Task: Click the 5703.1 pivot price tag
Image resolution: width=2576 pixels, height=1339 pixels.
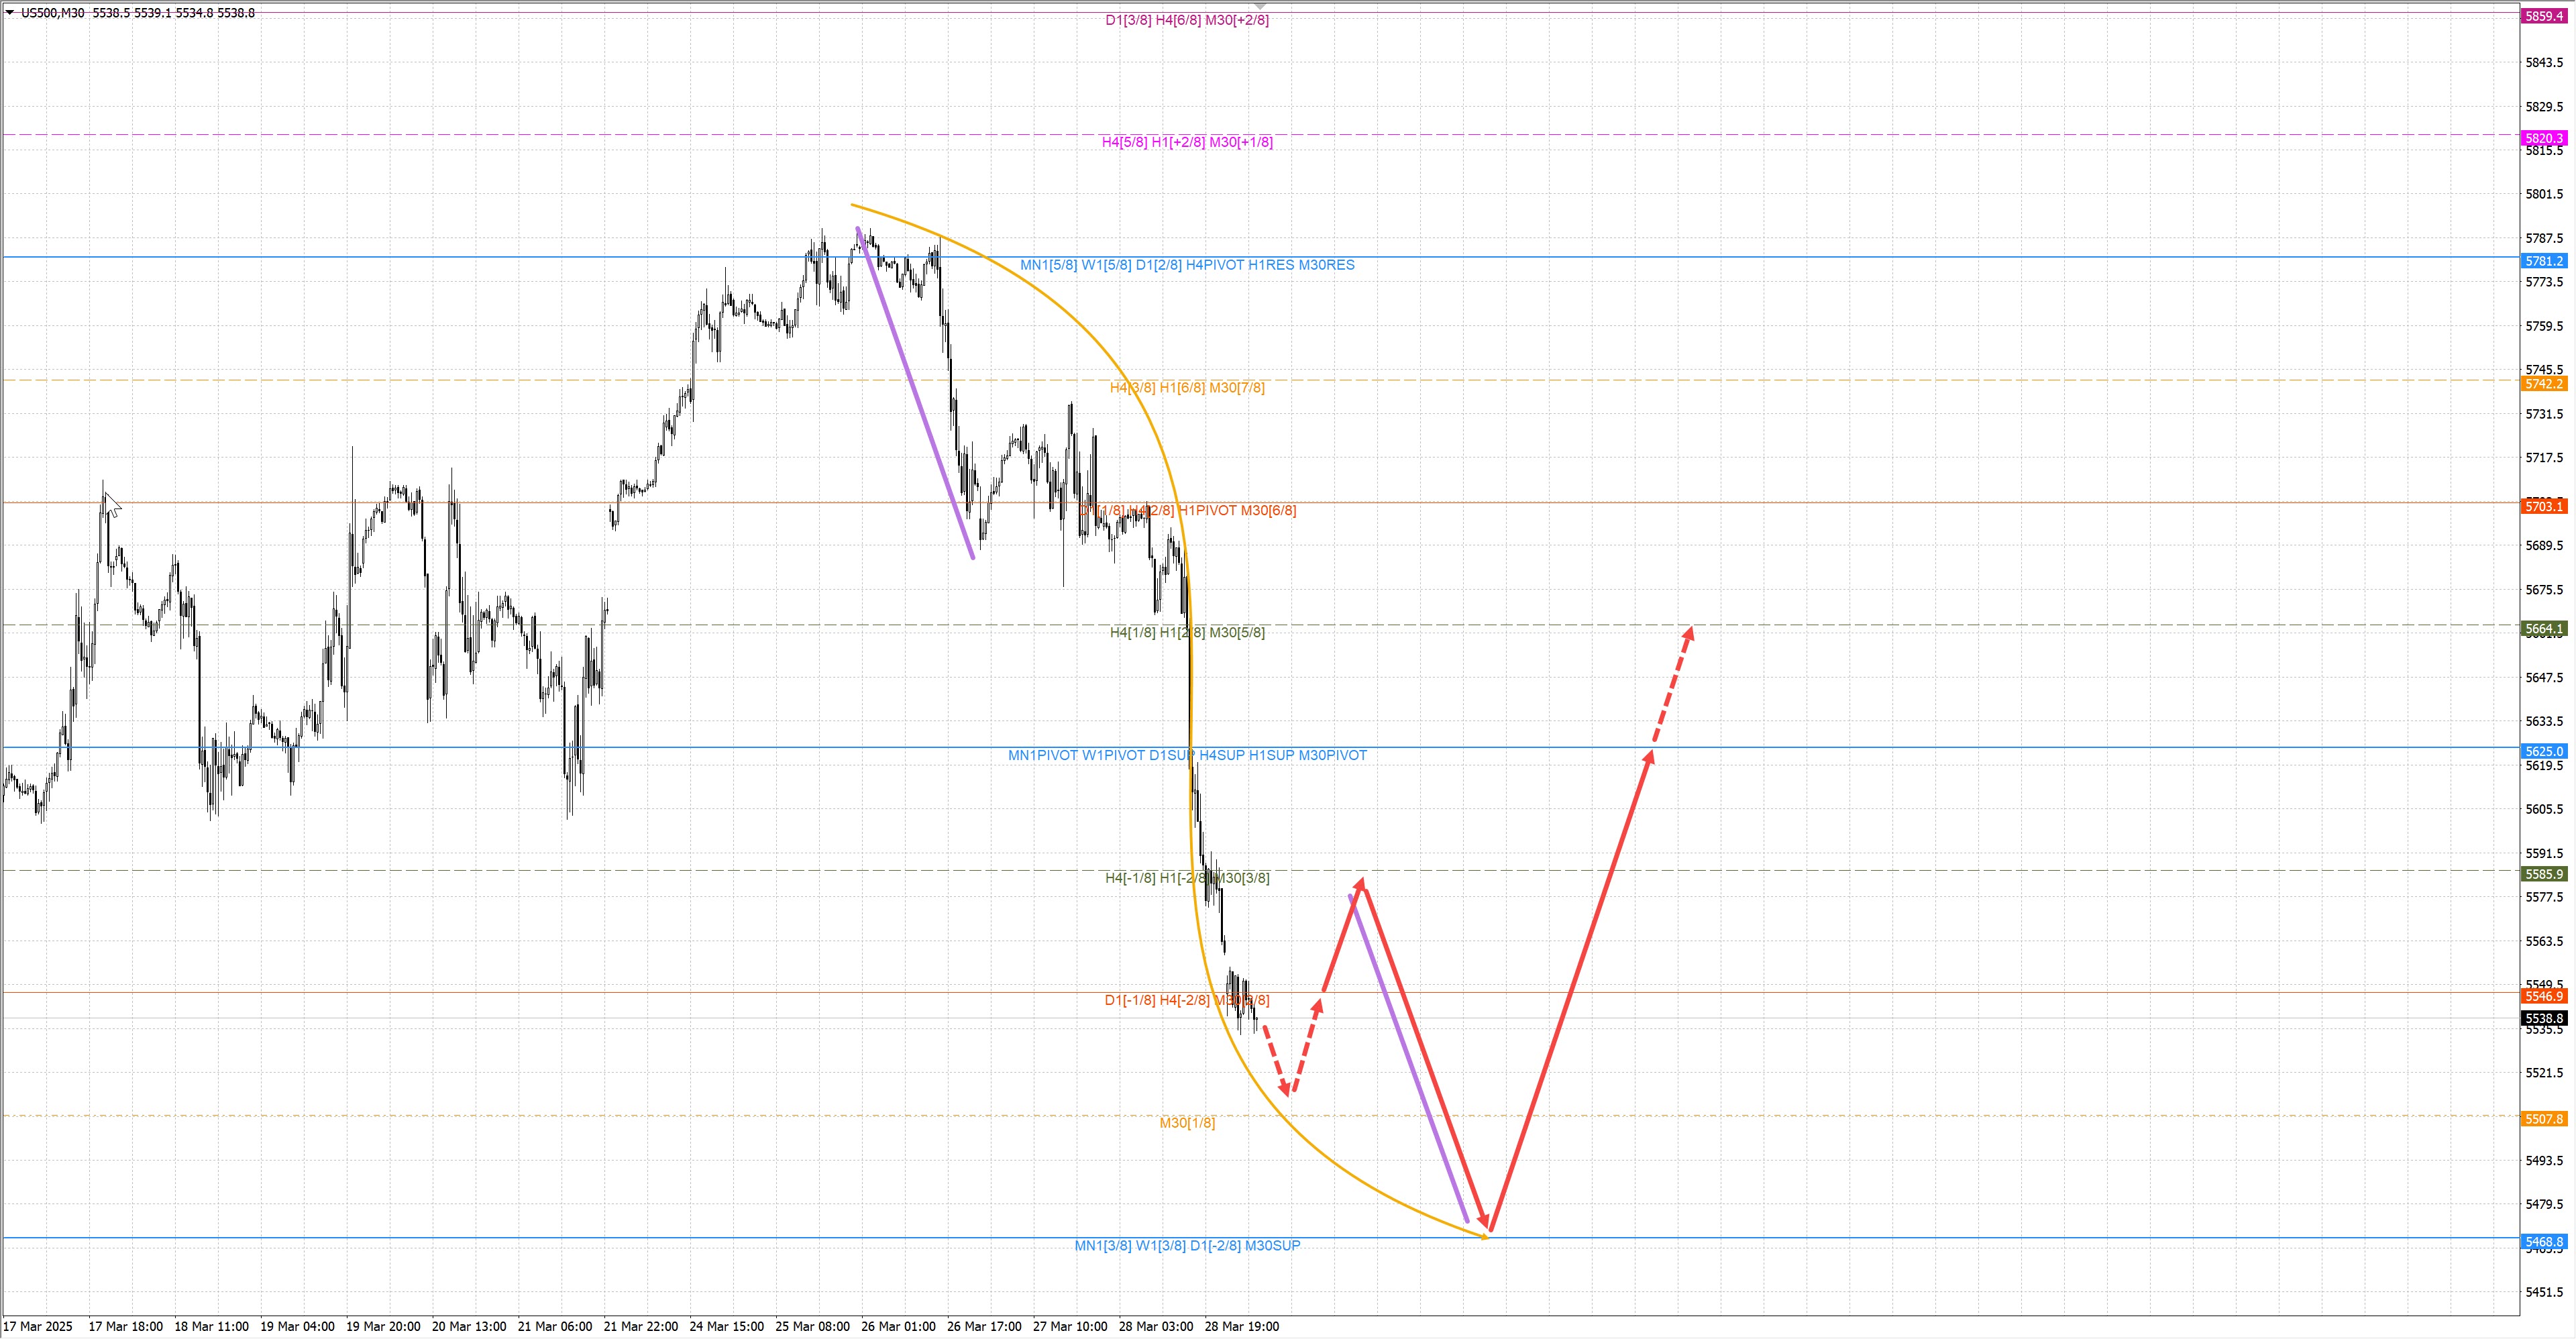Action: pos(2543,507)
